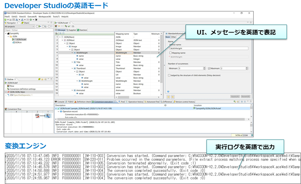Collapse the JSON[Main] row in message tree
301x184 pixels.
click(x=60, y=37)
